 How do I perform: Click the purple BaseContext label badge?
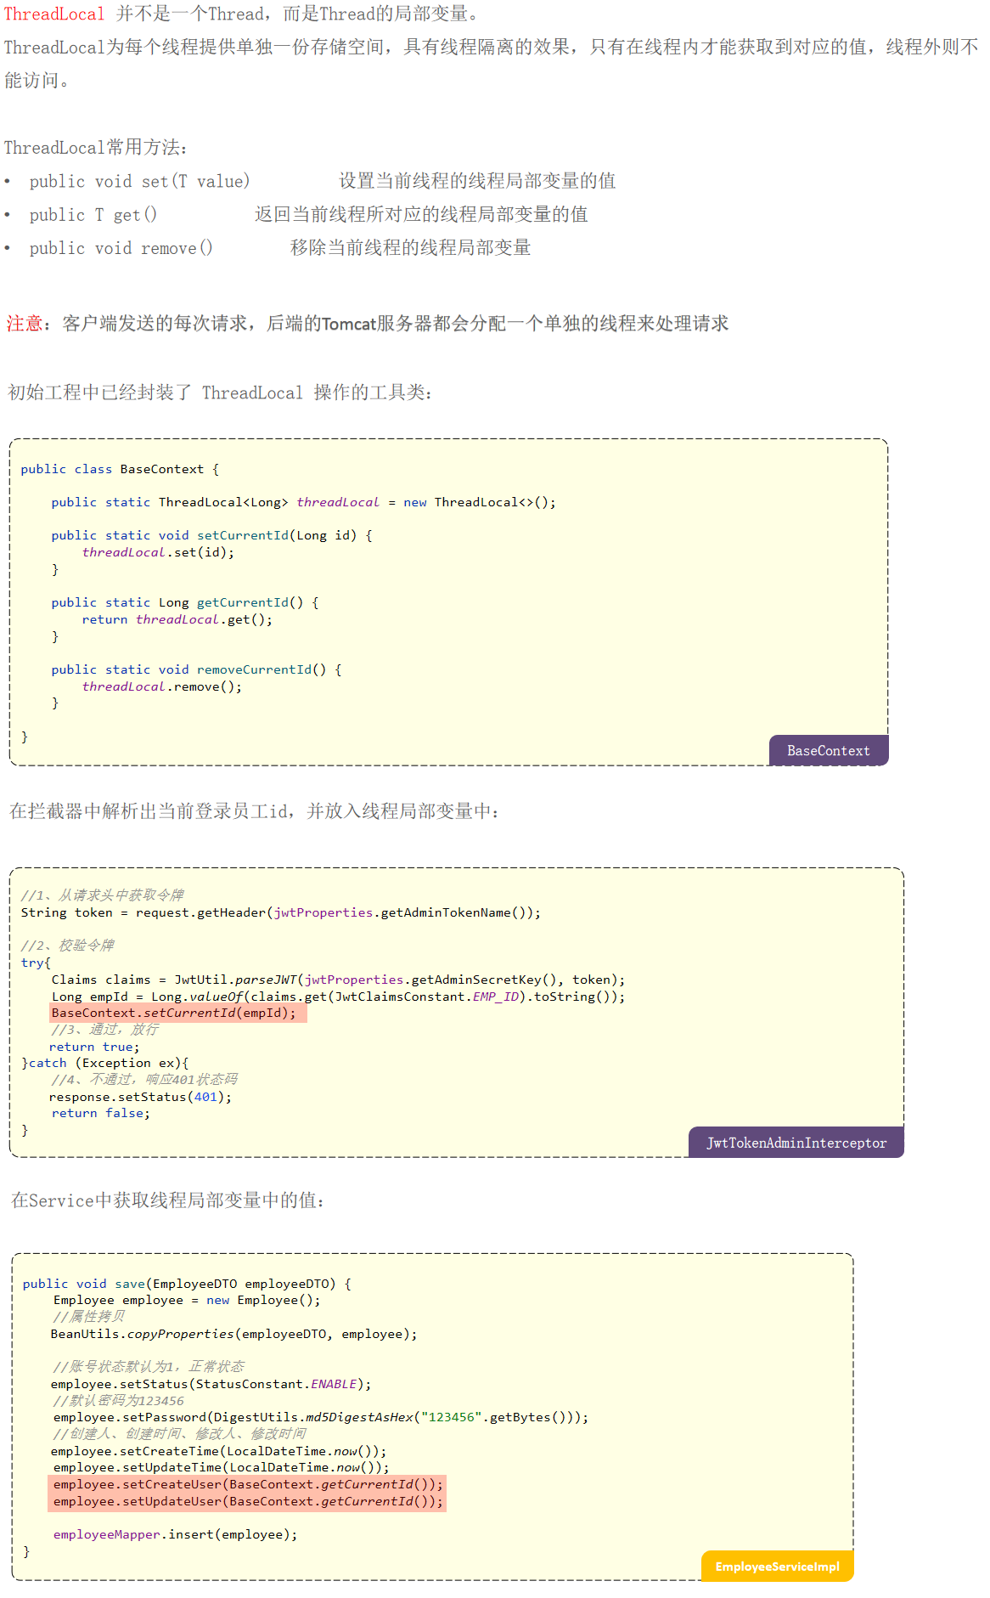point(828,750)
